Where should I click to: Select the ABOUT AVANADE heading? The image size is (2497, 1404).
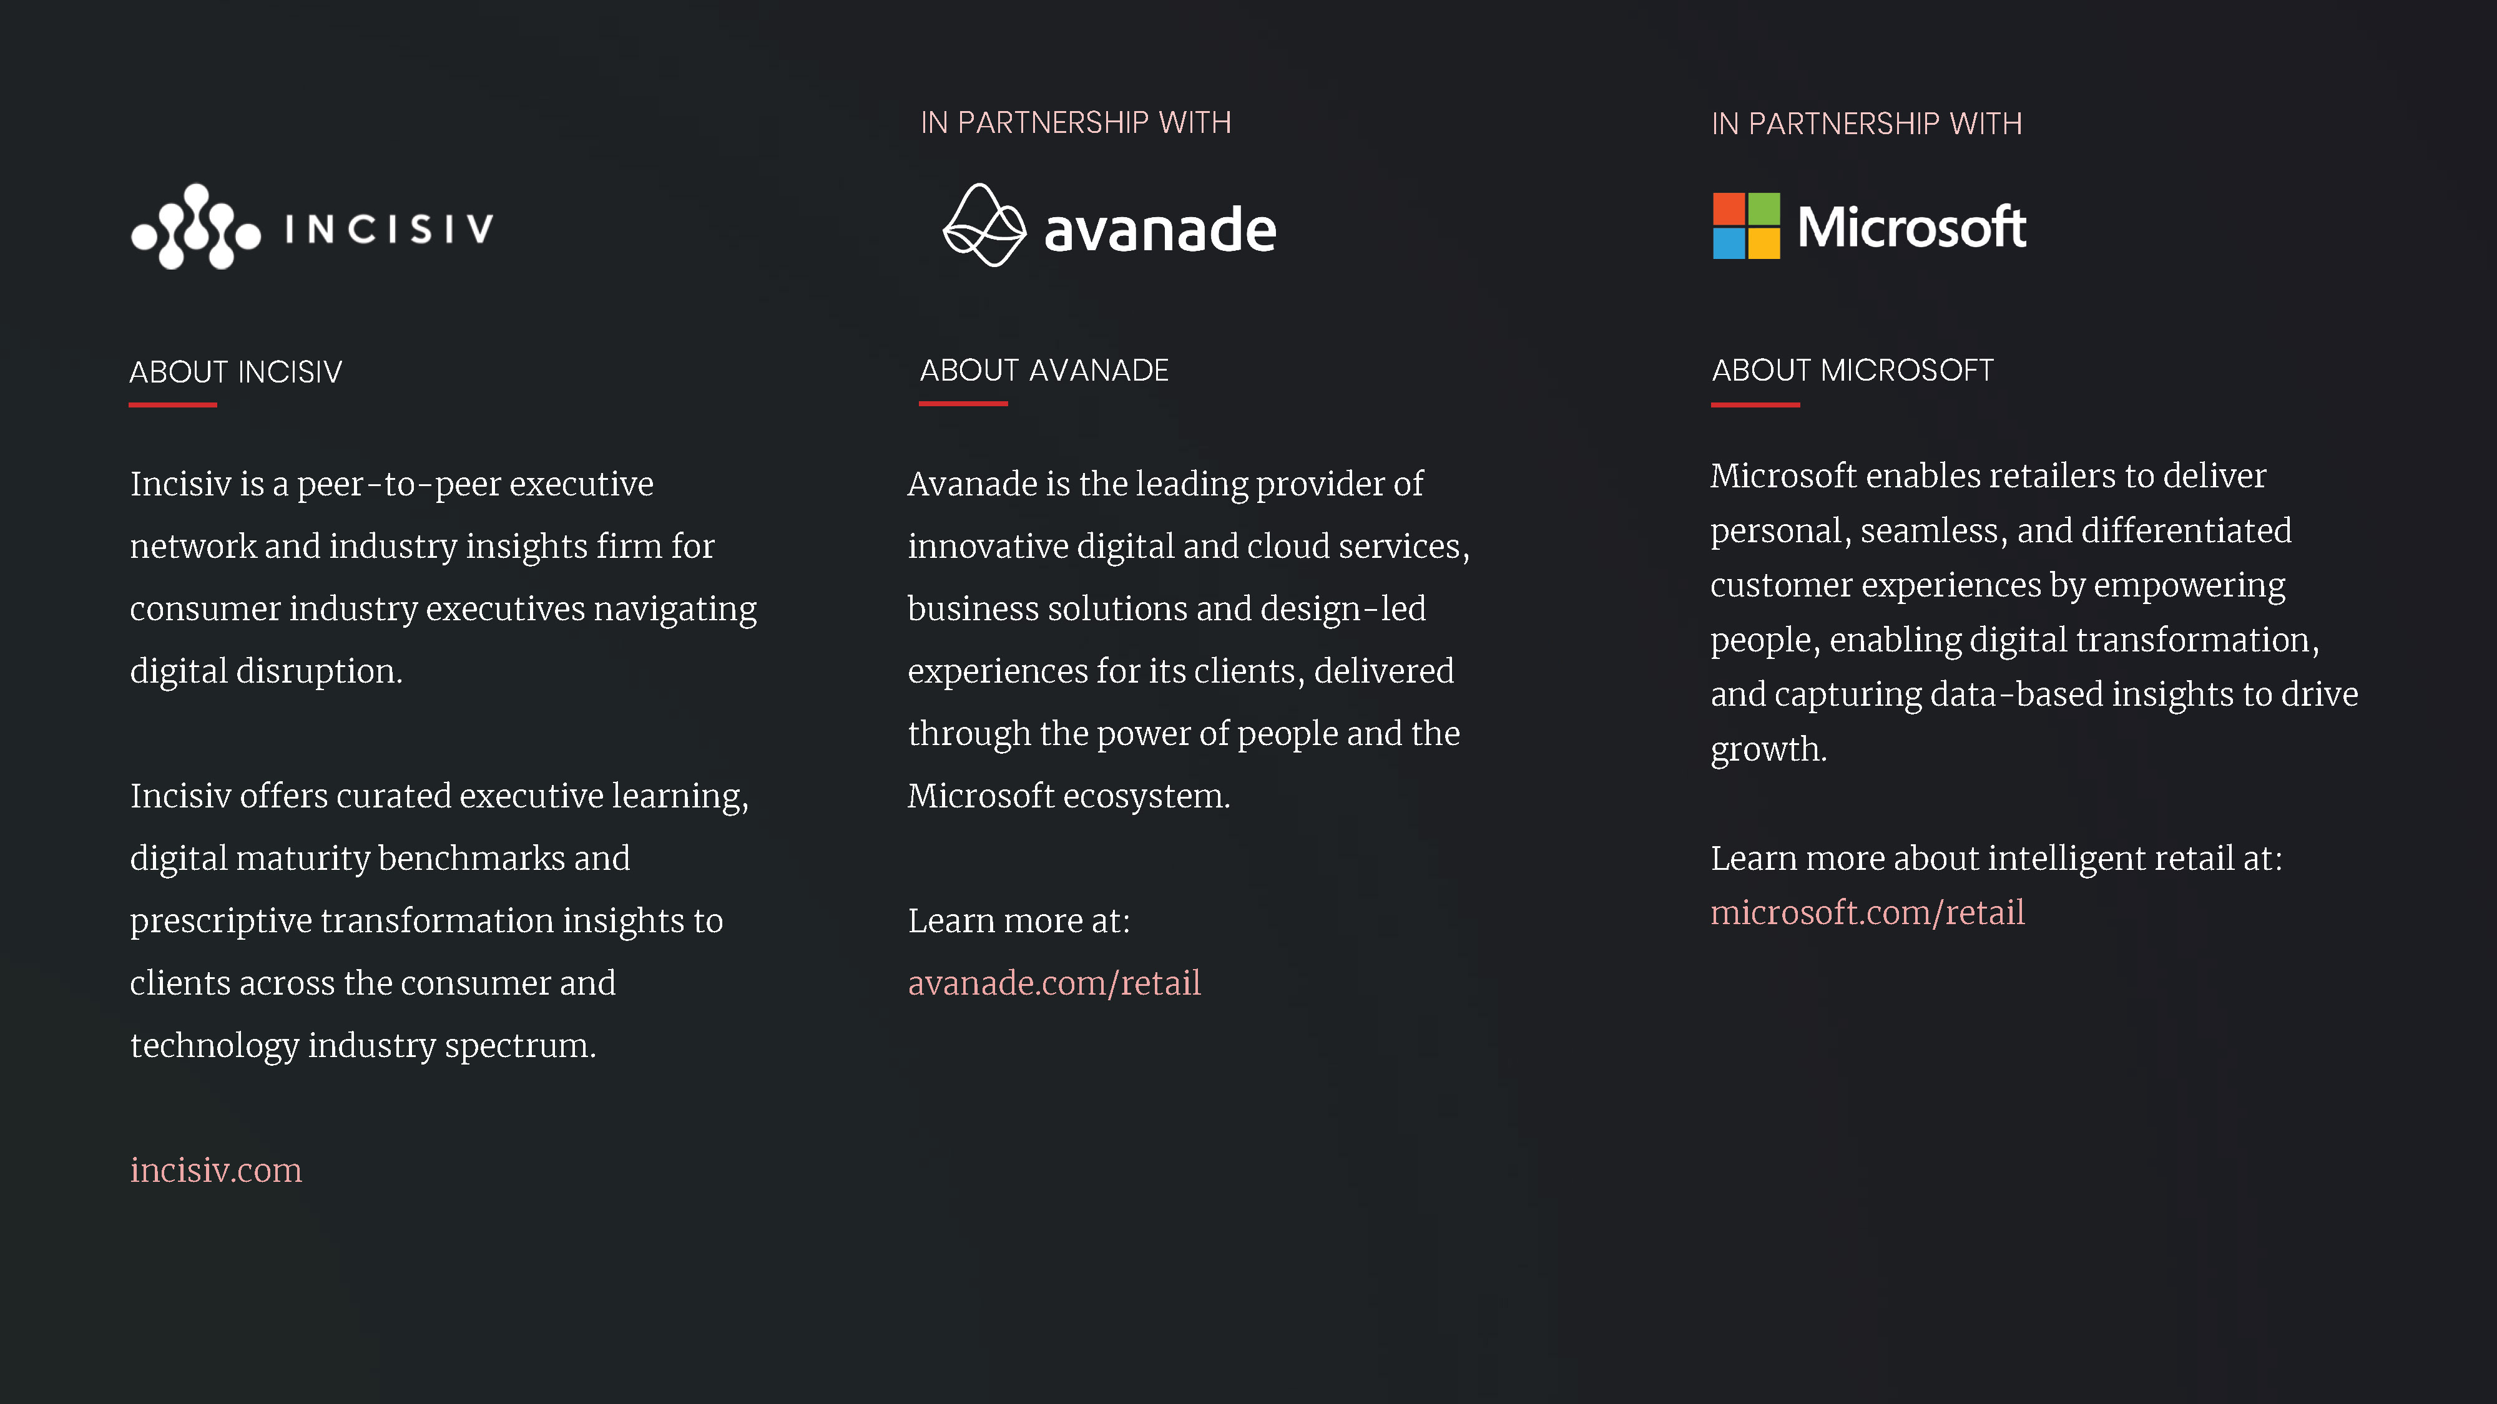[1044, 370]
